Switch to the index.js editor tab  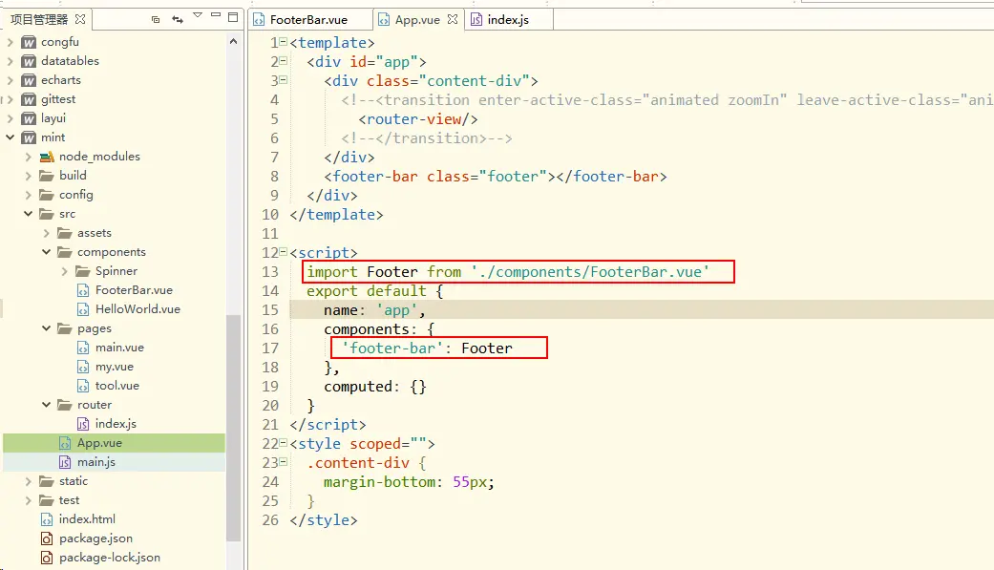pyautogui.click(x=508, y=20)
